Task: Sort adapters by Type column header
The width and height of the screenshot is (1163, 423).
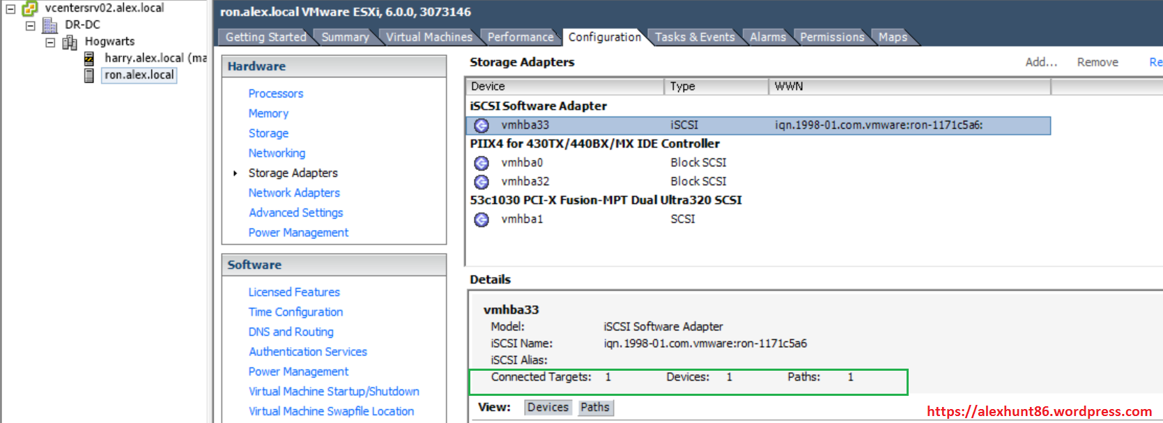Action: click(x=716, y=86)
